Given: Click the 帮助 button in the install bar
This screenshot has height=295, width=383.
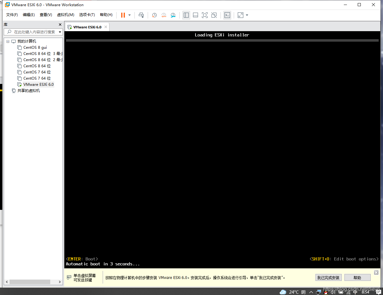Looking at the screenshot, I should pyautogui.click(x=357, y=278).
